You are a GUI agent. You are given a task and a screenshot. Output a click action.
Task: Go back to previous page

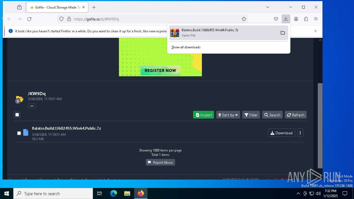[9, 19]
